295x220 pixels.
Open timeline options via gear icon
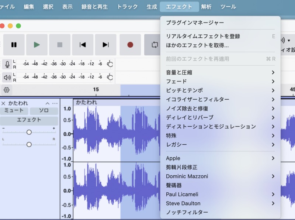pos(7,90)
